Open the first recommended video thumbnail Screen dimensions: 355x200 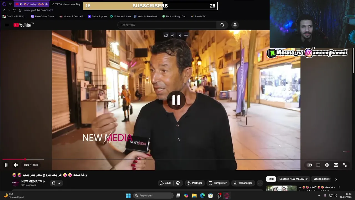coord(282,189)
